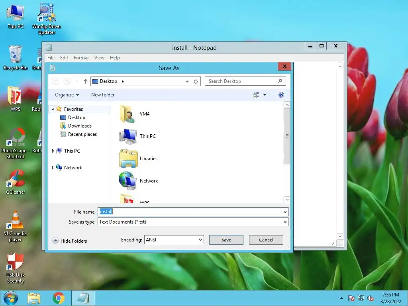
Task: Open Notepad File menu
Action: 51,58
